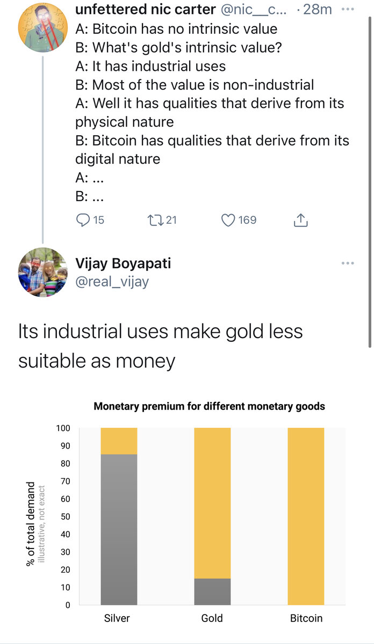Click the 21 retweets count

click(171, 220)
